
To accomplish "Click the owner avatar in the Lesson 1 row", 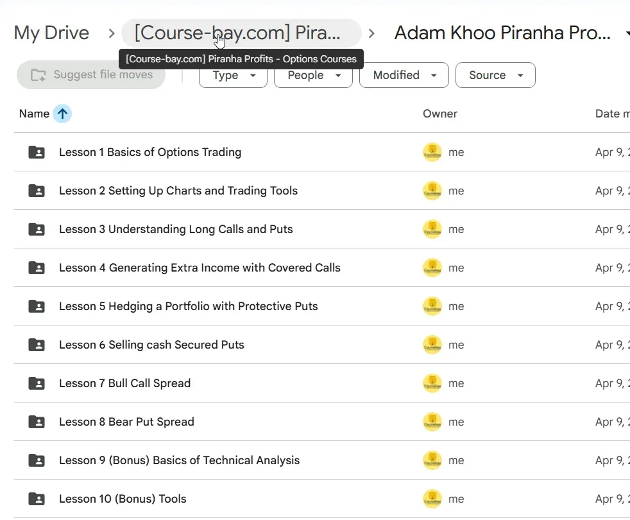I will click(x=432, y=152).
